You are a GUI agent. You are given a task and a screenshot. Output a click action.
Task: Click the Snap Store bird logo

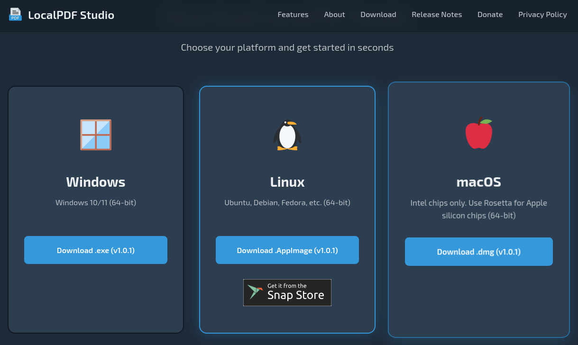[255, 292]
